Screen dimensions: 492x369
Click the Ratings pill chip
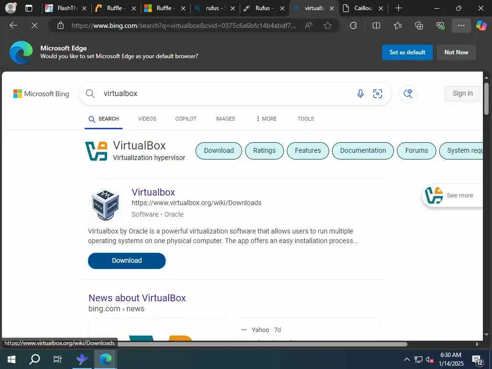[x=264, y=150]
